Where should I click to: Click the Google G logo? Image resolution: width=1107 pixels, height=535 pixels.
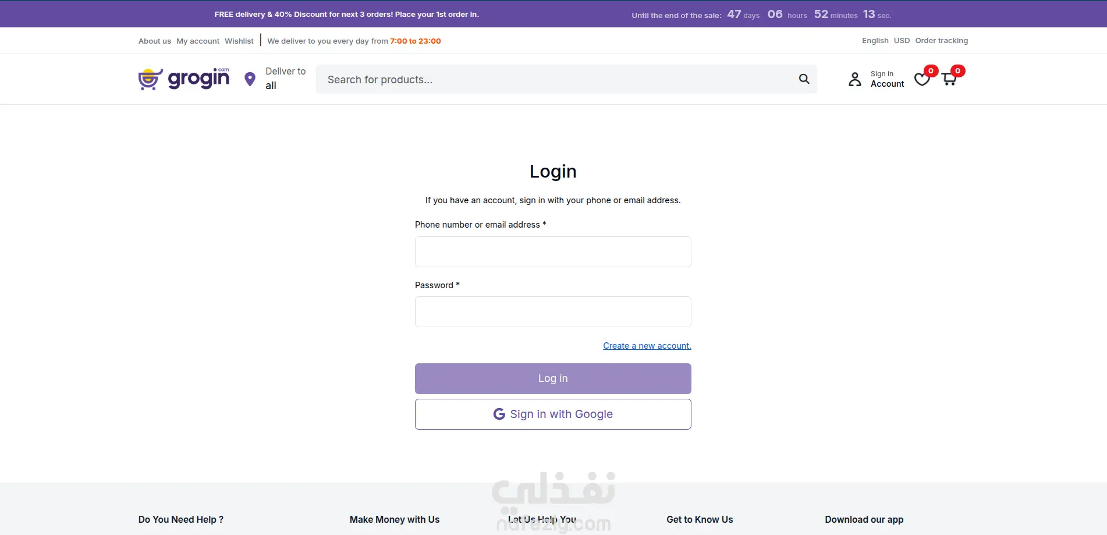click(x=499, y=414)
